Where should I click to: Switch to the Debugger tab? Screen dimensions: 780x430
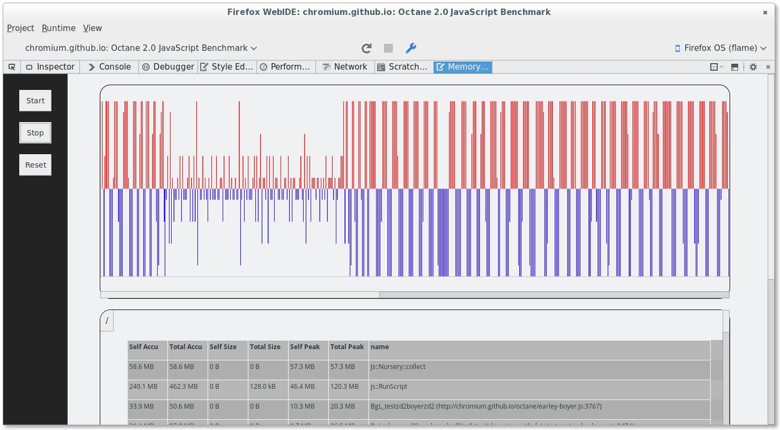click(168, 67)
